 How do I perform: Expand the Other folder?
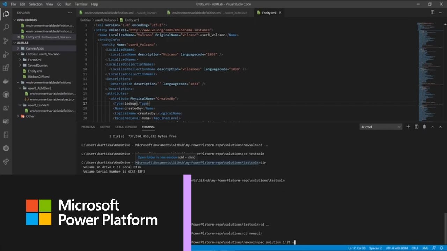point(44,116)
